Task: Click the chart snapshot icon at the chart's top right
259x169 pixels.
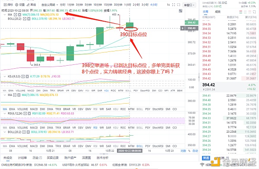Action: pos(180,11)
